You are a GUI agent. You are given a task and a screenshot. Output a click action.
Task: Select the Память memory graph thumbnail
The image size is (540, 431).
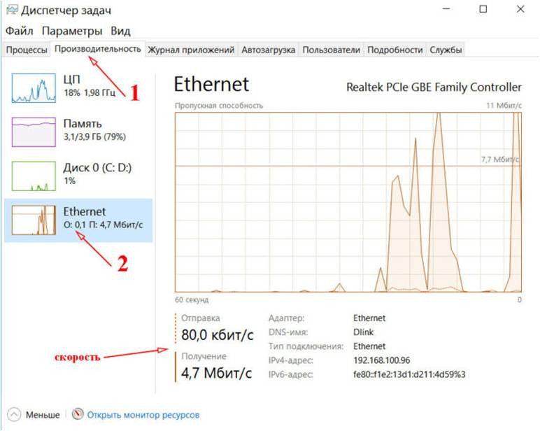pyautogui.click(x=33, y=130)
